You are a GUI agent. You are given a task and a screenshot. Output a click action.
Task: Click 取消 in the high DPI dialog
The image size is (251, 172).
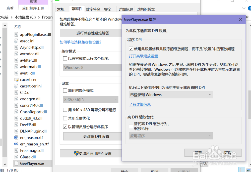coord(228,153)
